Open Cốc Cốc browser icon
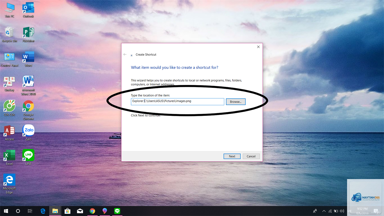The image size is (384, 216). [x=9, y=108]
